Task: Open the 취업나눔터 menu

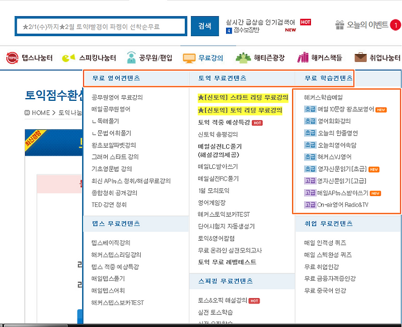Action: 385,58
